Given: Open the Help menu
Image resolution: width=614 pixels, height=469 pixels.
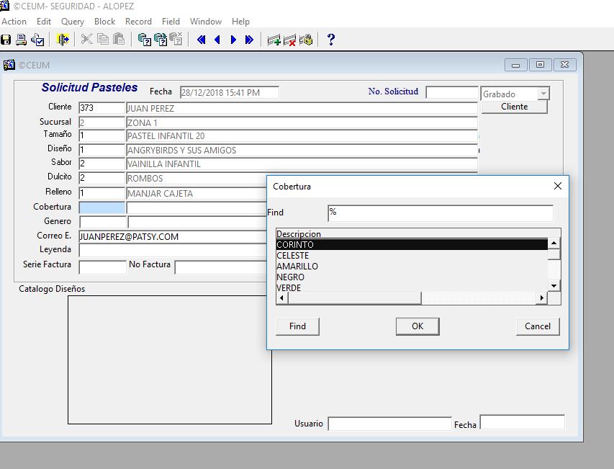Looking at the screenshot, I should 240,22.
